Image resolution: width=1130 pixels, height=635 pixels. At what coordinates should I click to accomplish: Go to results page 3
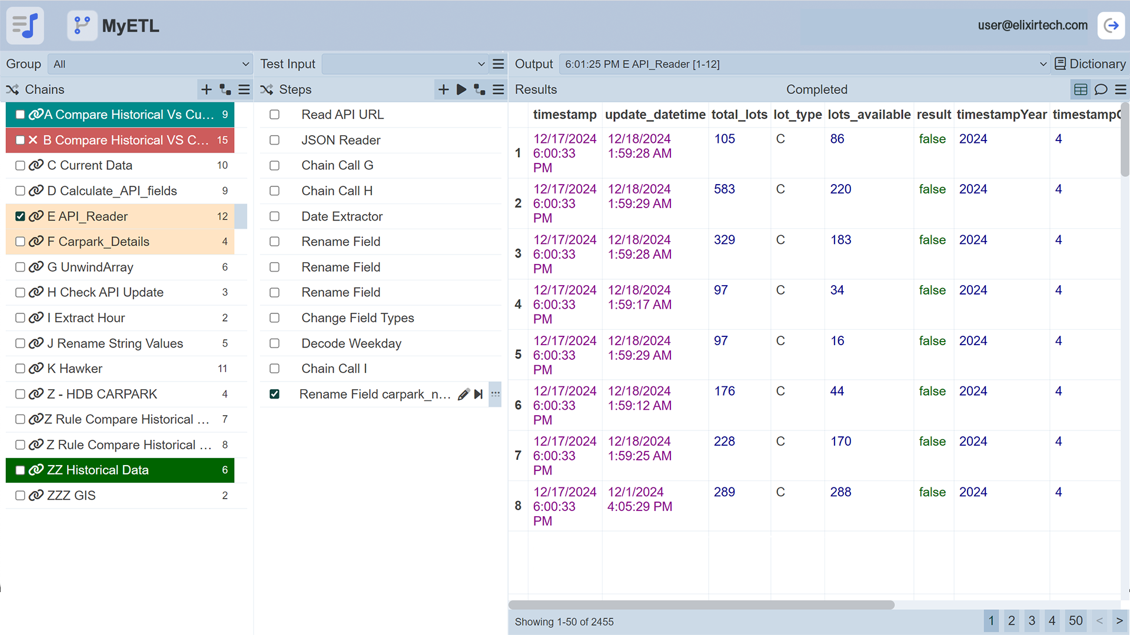tap(1032, 621)
